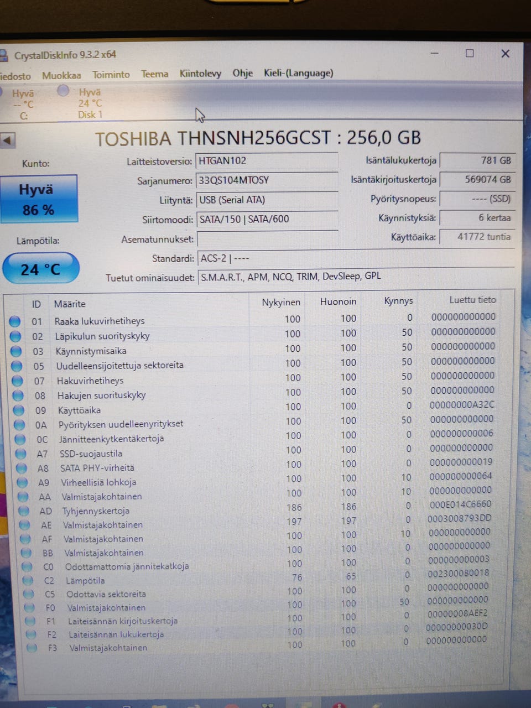Select the Tyhjennyskertoja attribute name
This screenshot has width=531, height=708.
[96, 511]
